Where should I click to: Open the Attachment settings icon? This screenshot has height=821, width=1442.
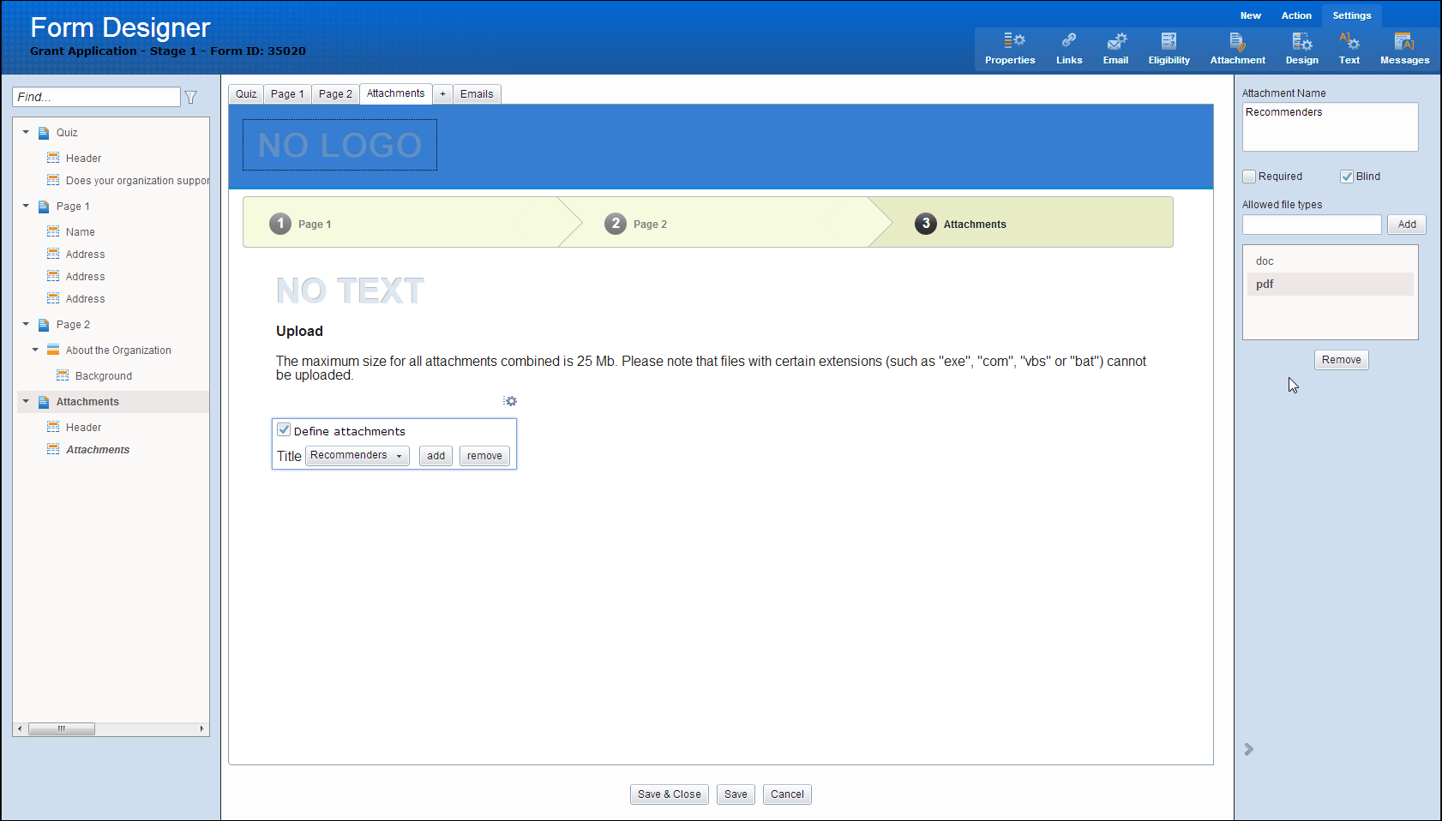pos(1237,41)
